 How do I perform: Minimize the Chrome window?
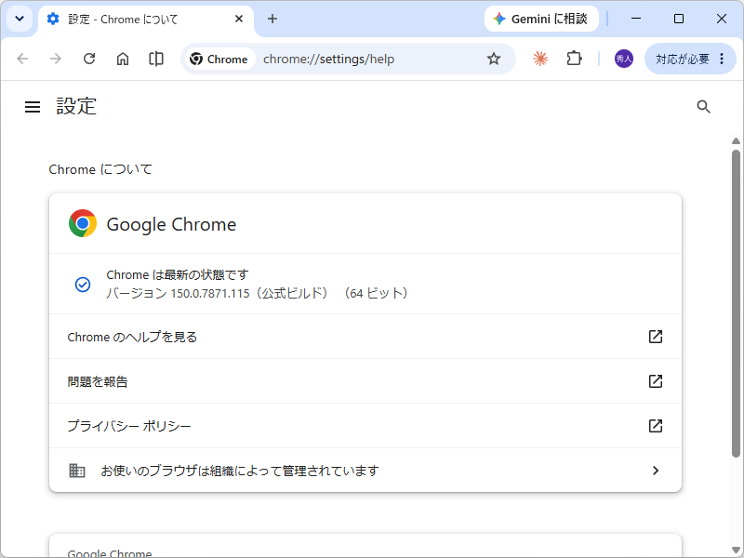636,19
